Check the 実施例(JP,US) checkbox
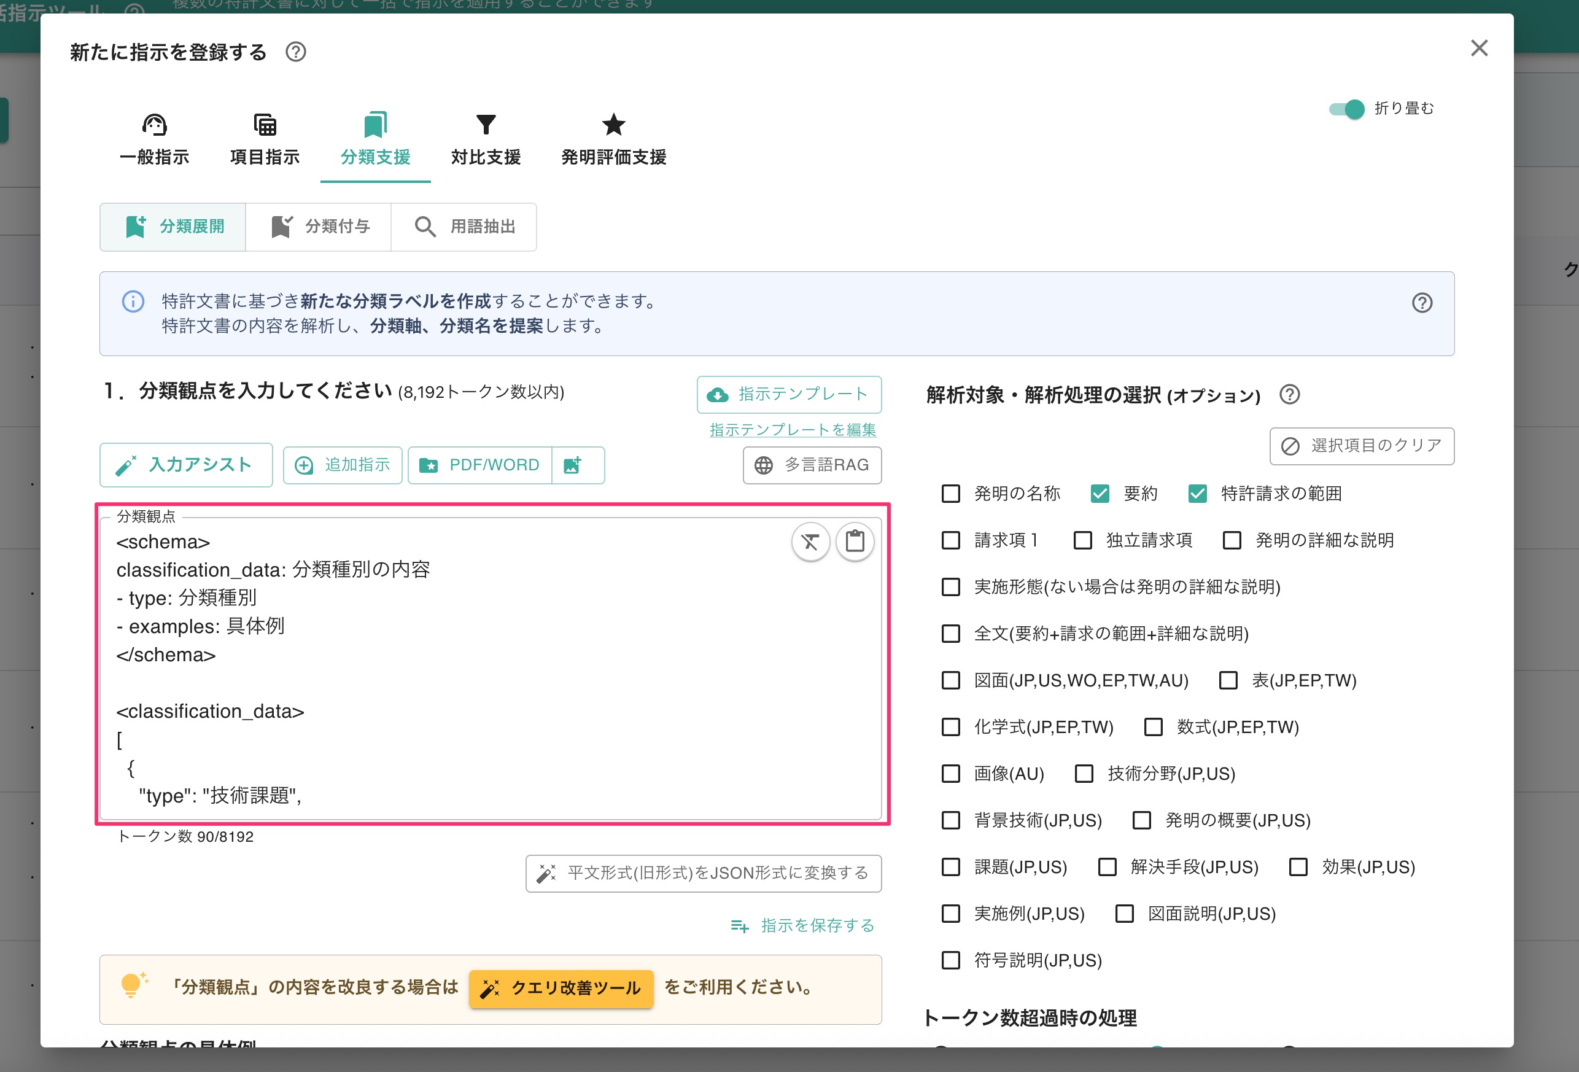The height and width of the screenshot is (1072, 1579). (950, 914)
